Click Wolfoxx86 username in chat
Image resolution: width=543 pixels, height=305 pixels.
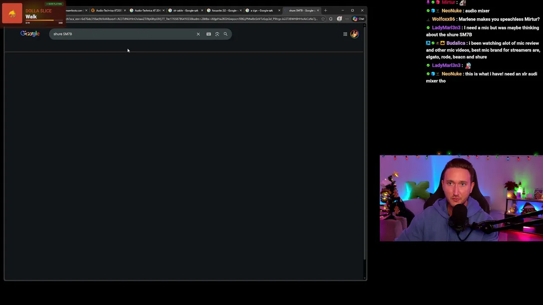coord(443,19)
